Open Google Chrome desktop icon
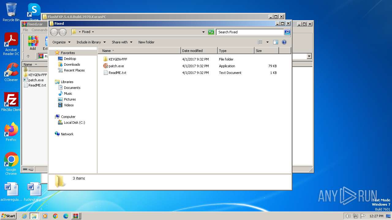 point(11,164)
